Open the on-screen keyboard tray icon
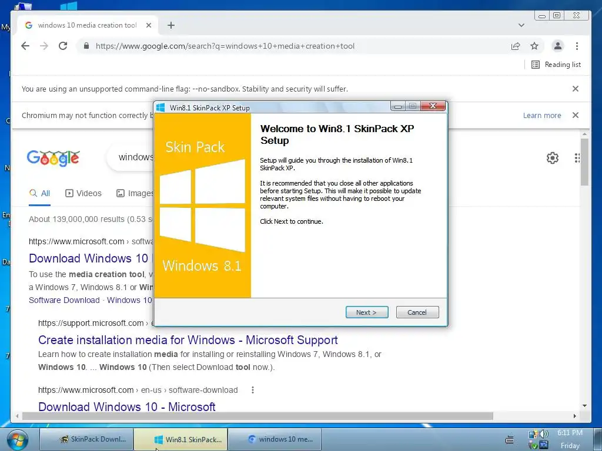The height and width of the screenshot is (451, 602). pyautogui.click(x=510, y=439)
